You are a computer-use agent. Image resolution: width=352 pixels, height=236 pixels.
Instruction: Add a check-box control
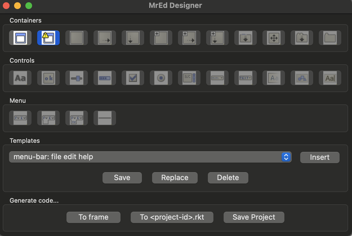coord(133,78)
